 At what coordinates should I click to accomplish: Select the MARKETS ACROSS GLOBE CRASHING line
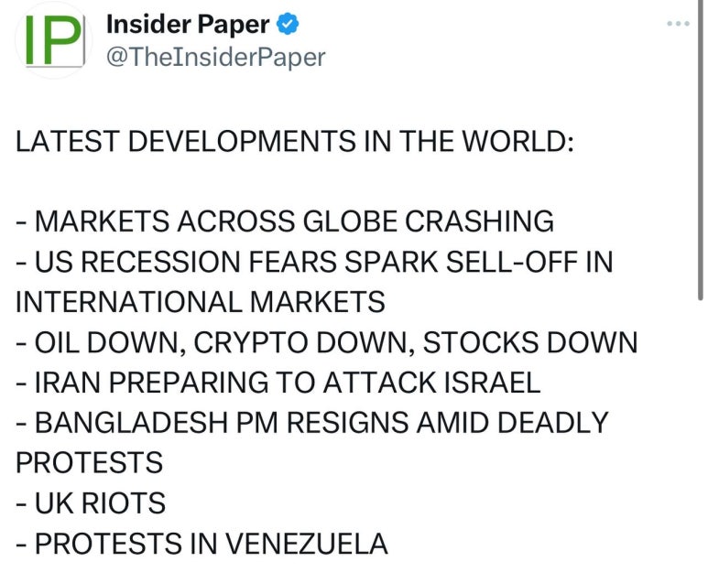(x=285, y=221)
